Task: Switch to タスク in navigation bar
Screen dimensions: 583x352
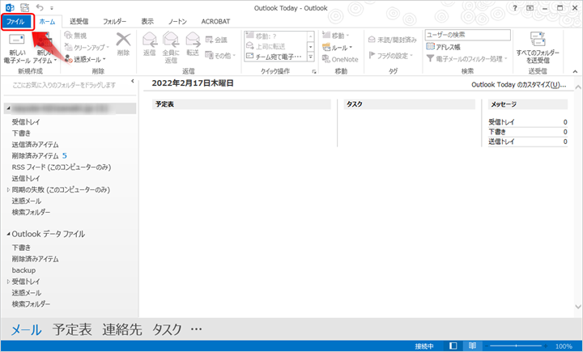Action: pyautogui.click(x=167, y=329)
